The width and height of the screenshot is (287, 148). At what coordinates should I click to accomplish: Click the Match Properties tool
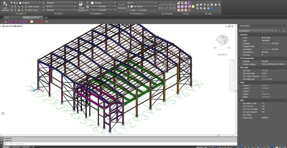(x=81, y=6)
